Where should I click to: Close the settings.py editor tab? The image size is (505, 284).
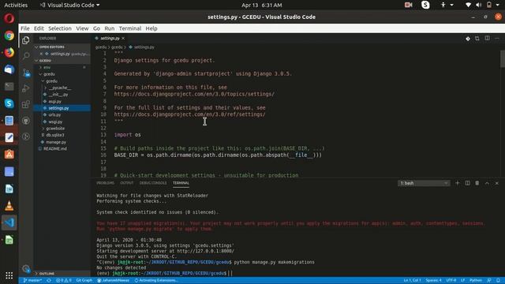(123, 39)
